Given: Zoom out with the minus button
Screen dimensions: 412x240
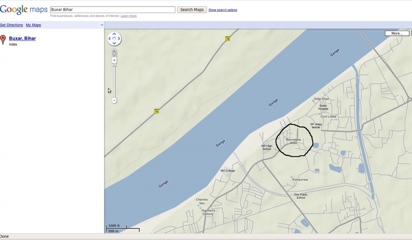Looking at the screenshot, I should coord(114,100).
